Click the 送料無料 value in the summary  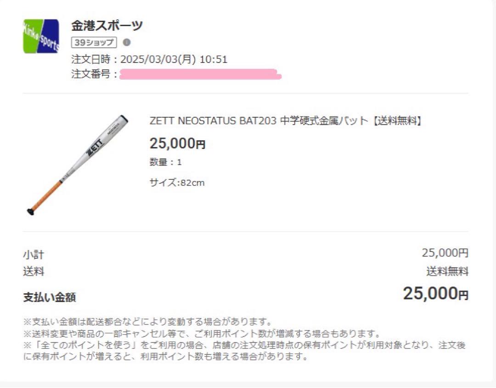tap(447, 271)
